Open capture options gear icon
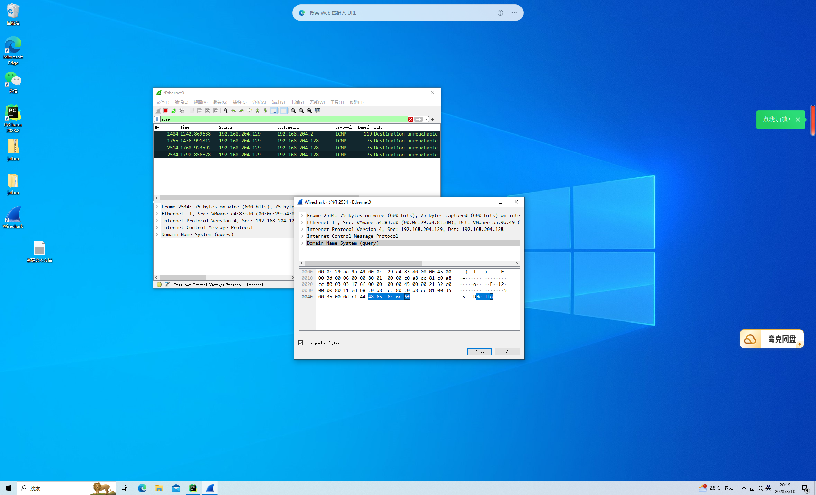The height and width of the screenshot is (495, 816). point(182,111)
